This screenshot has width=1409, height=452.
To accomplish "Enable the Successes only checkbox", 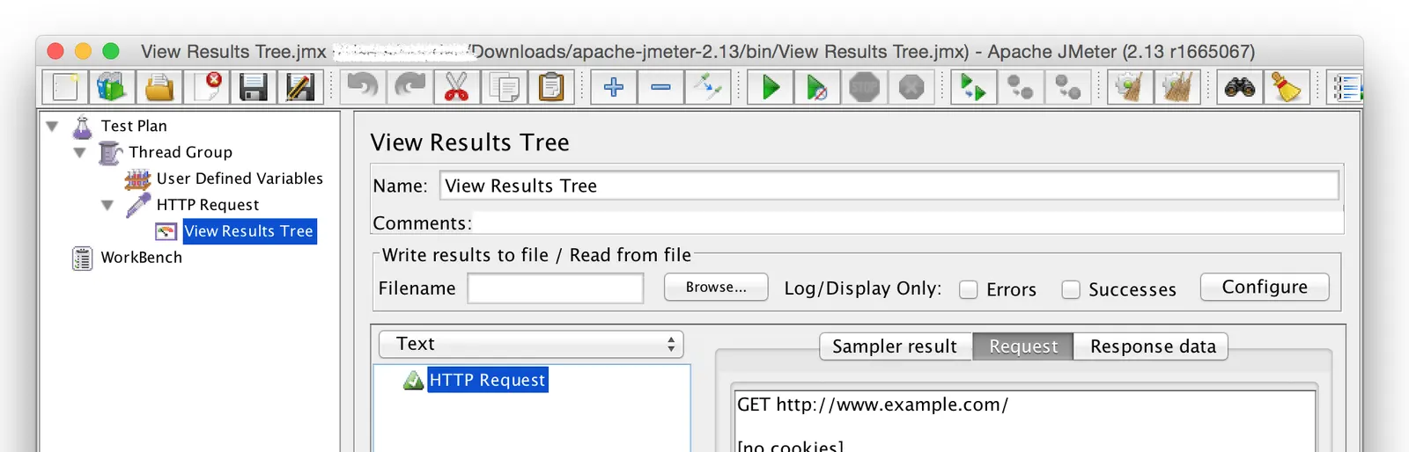I will tap(1070, 289).
